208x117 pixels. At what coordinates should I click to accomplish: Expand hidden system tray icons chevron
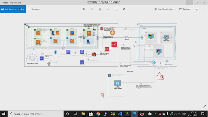point(156,114)
